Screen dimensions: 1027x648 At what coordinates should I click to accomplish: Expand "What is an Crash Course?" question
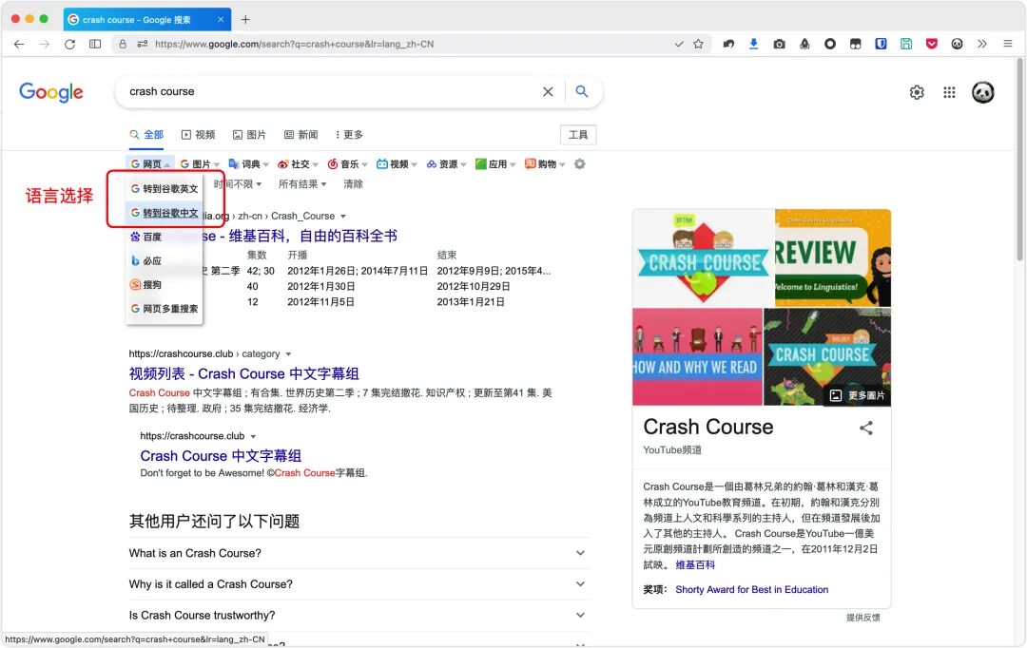[358, 553]
